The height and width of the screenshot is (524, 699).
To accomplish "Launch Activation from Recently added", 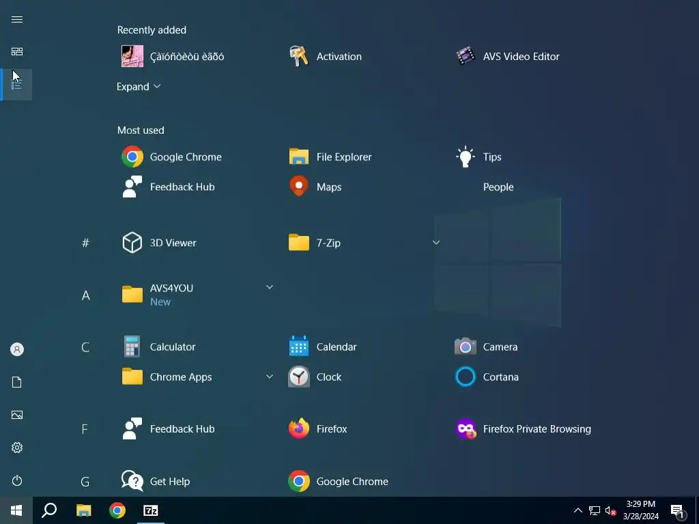I will point(325,57).
